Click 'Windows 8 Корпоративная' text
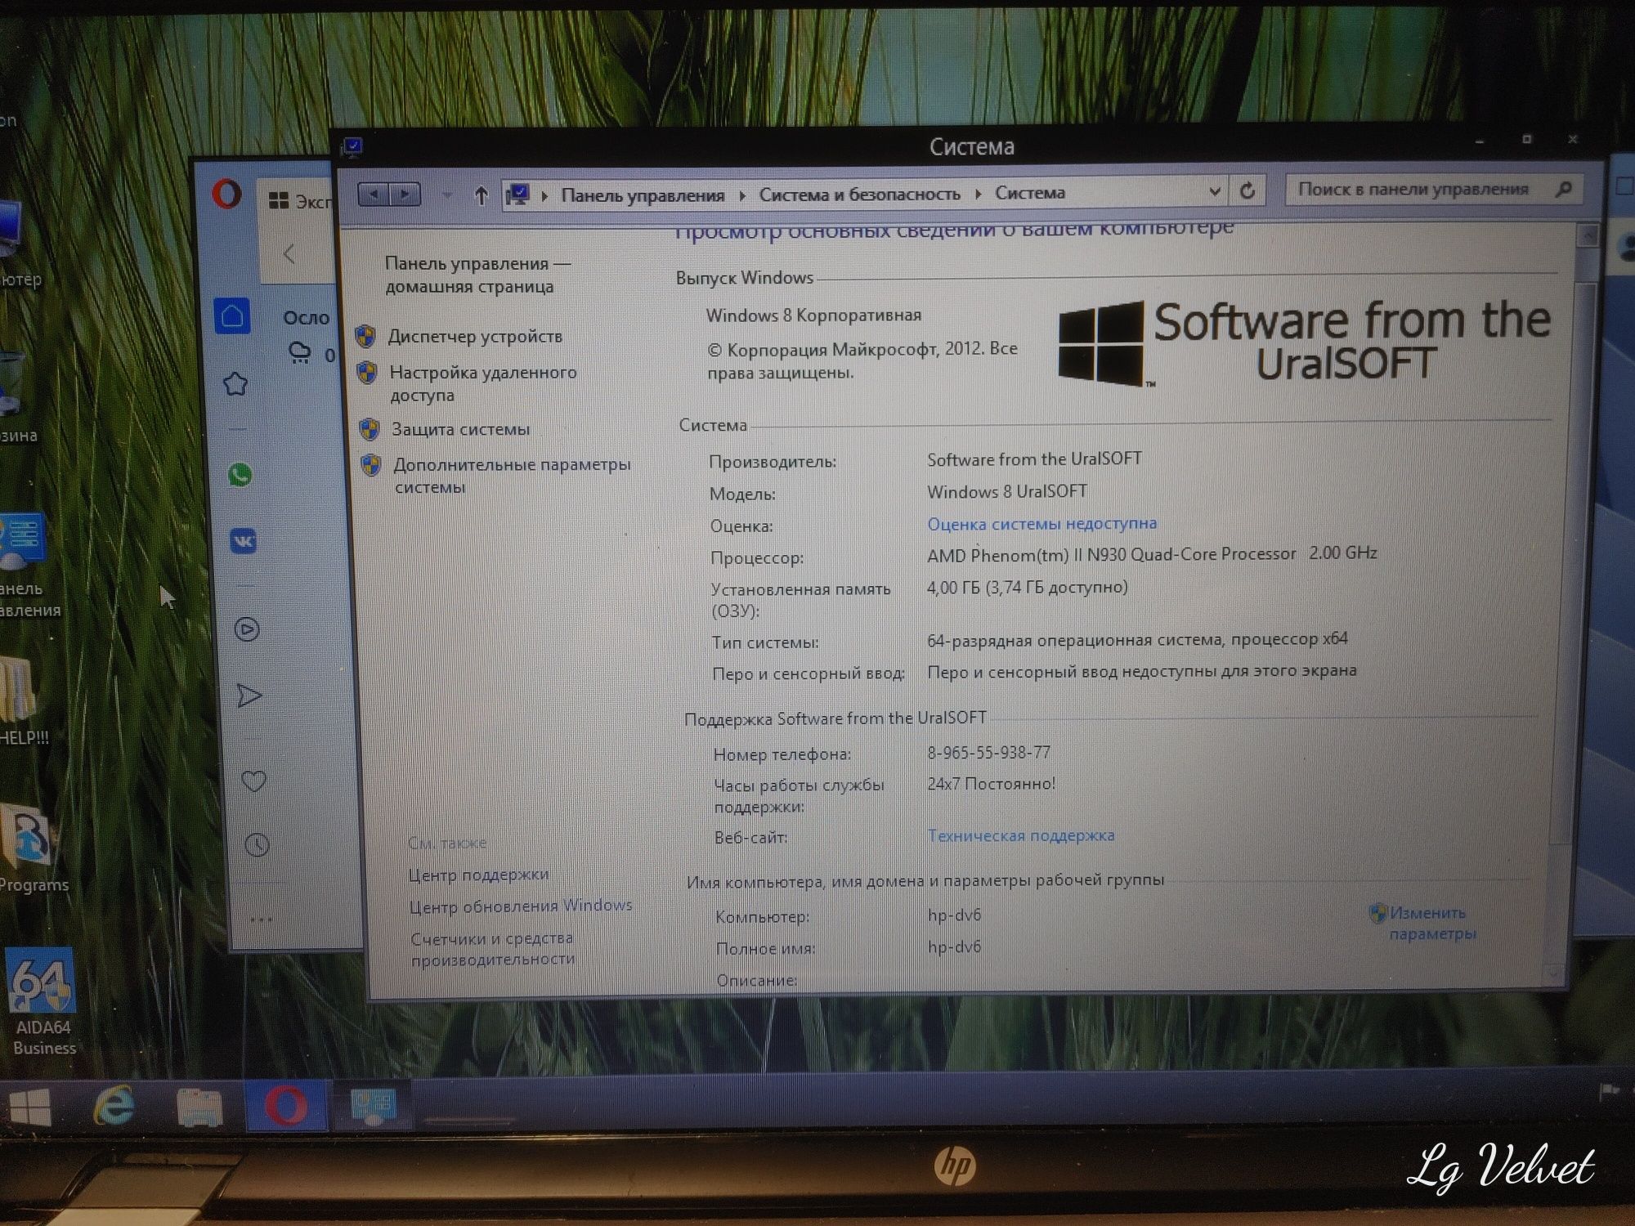Image resolution: width=1635 pixels, height=1226 pixels. pos(813,315)
